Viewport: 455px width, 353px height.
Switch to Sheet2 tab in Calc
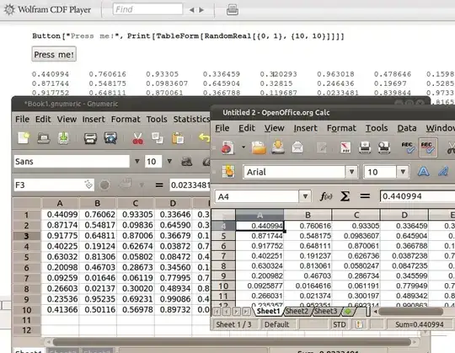297,311
